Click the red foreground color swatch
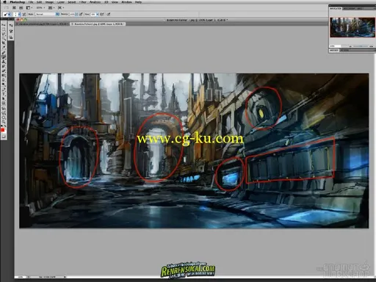This screenshot has height=282, width=376. tap(4, 130)
